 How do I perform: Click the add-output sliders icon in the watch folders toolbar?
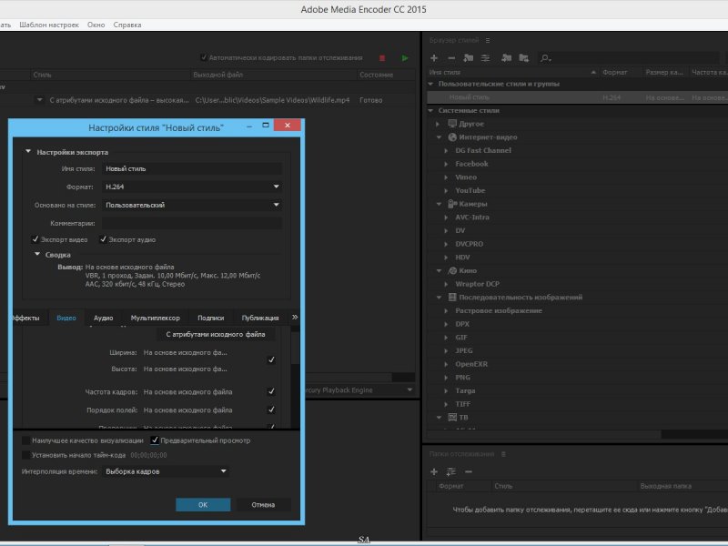click(450, 471)
